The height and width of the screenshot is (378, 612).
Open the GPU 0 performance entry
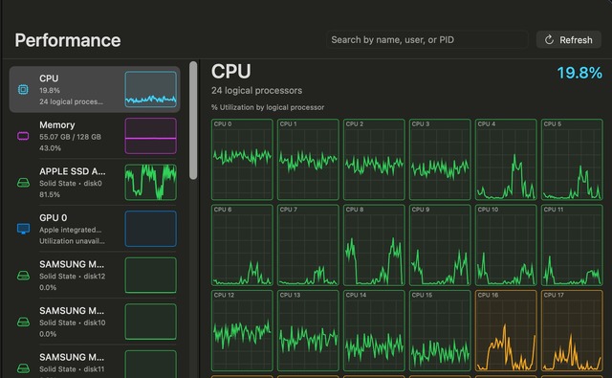pyautogui.click(x=95, y=229)
